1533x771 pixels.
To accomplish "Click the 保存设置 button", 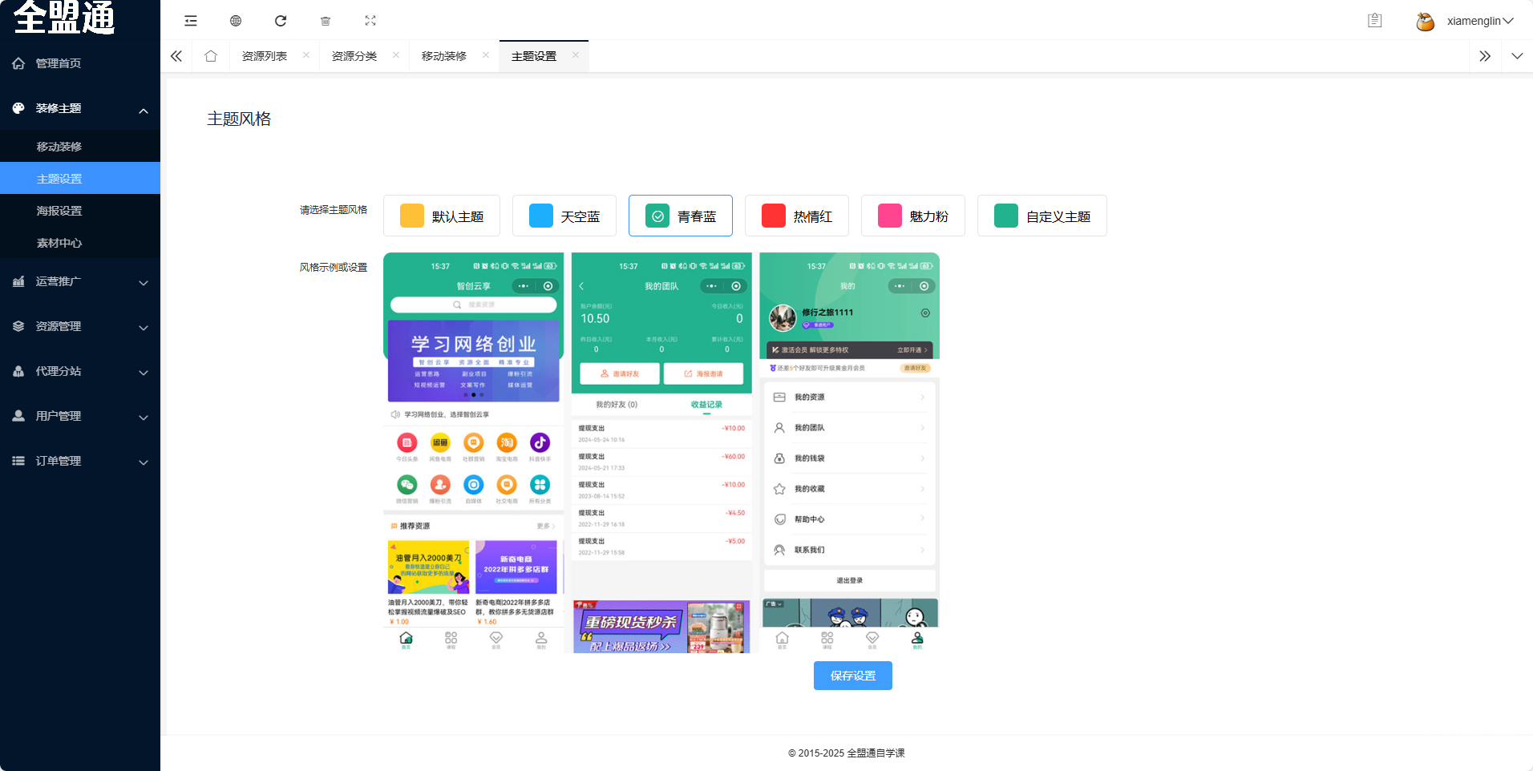I will tap(852, 676).
